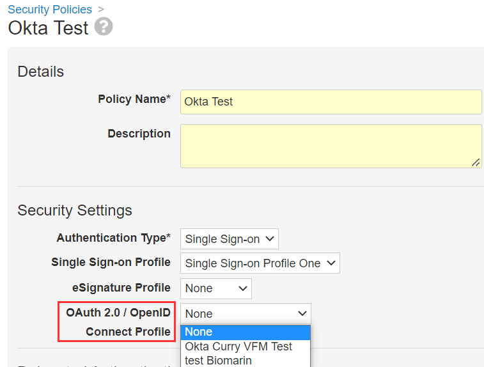Open the Security Policies breadcrumb link
Viewport: 484px width, 367px height.
click(50, 10)
